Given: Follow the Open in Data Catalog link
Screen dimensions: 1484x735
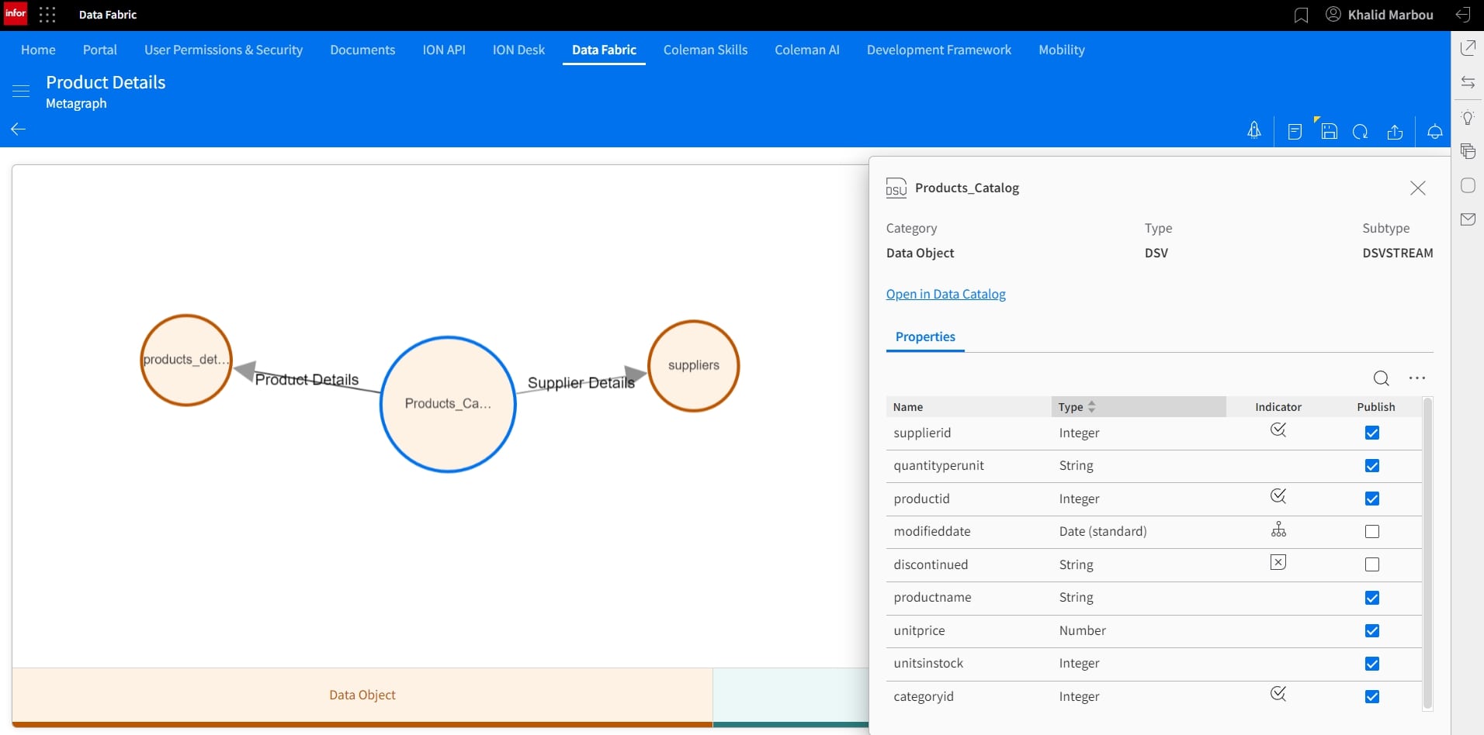Looking at the screenshot, I should [945, 294].
